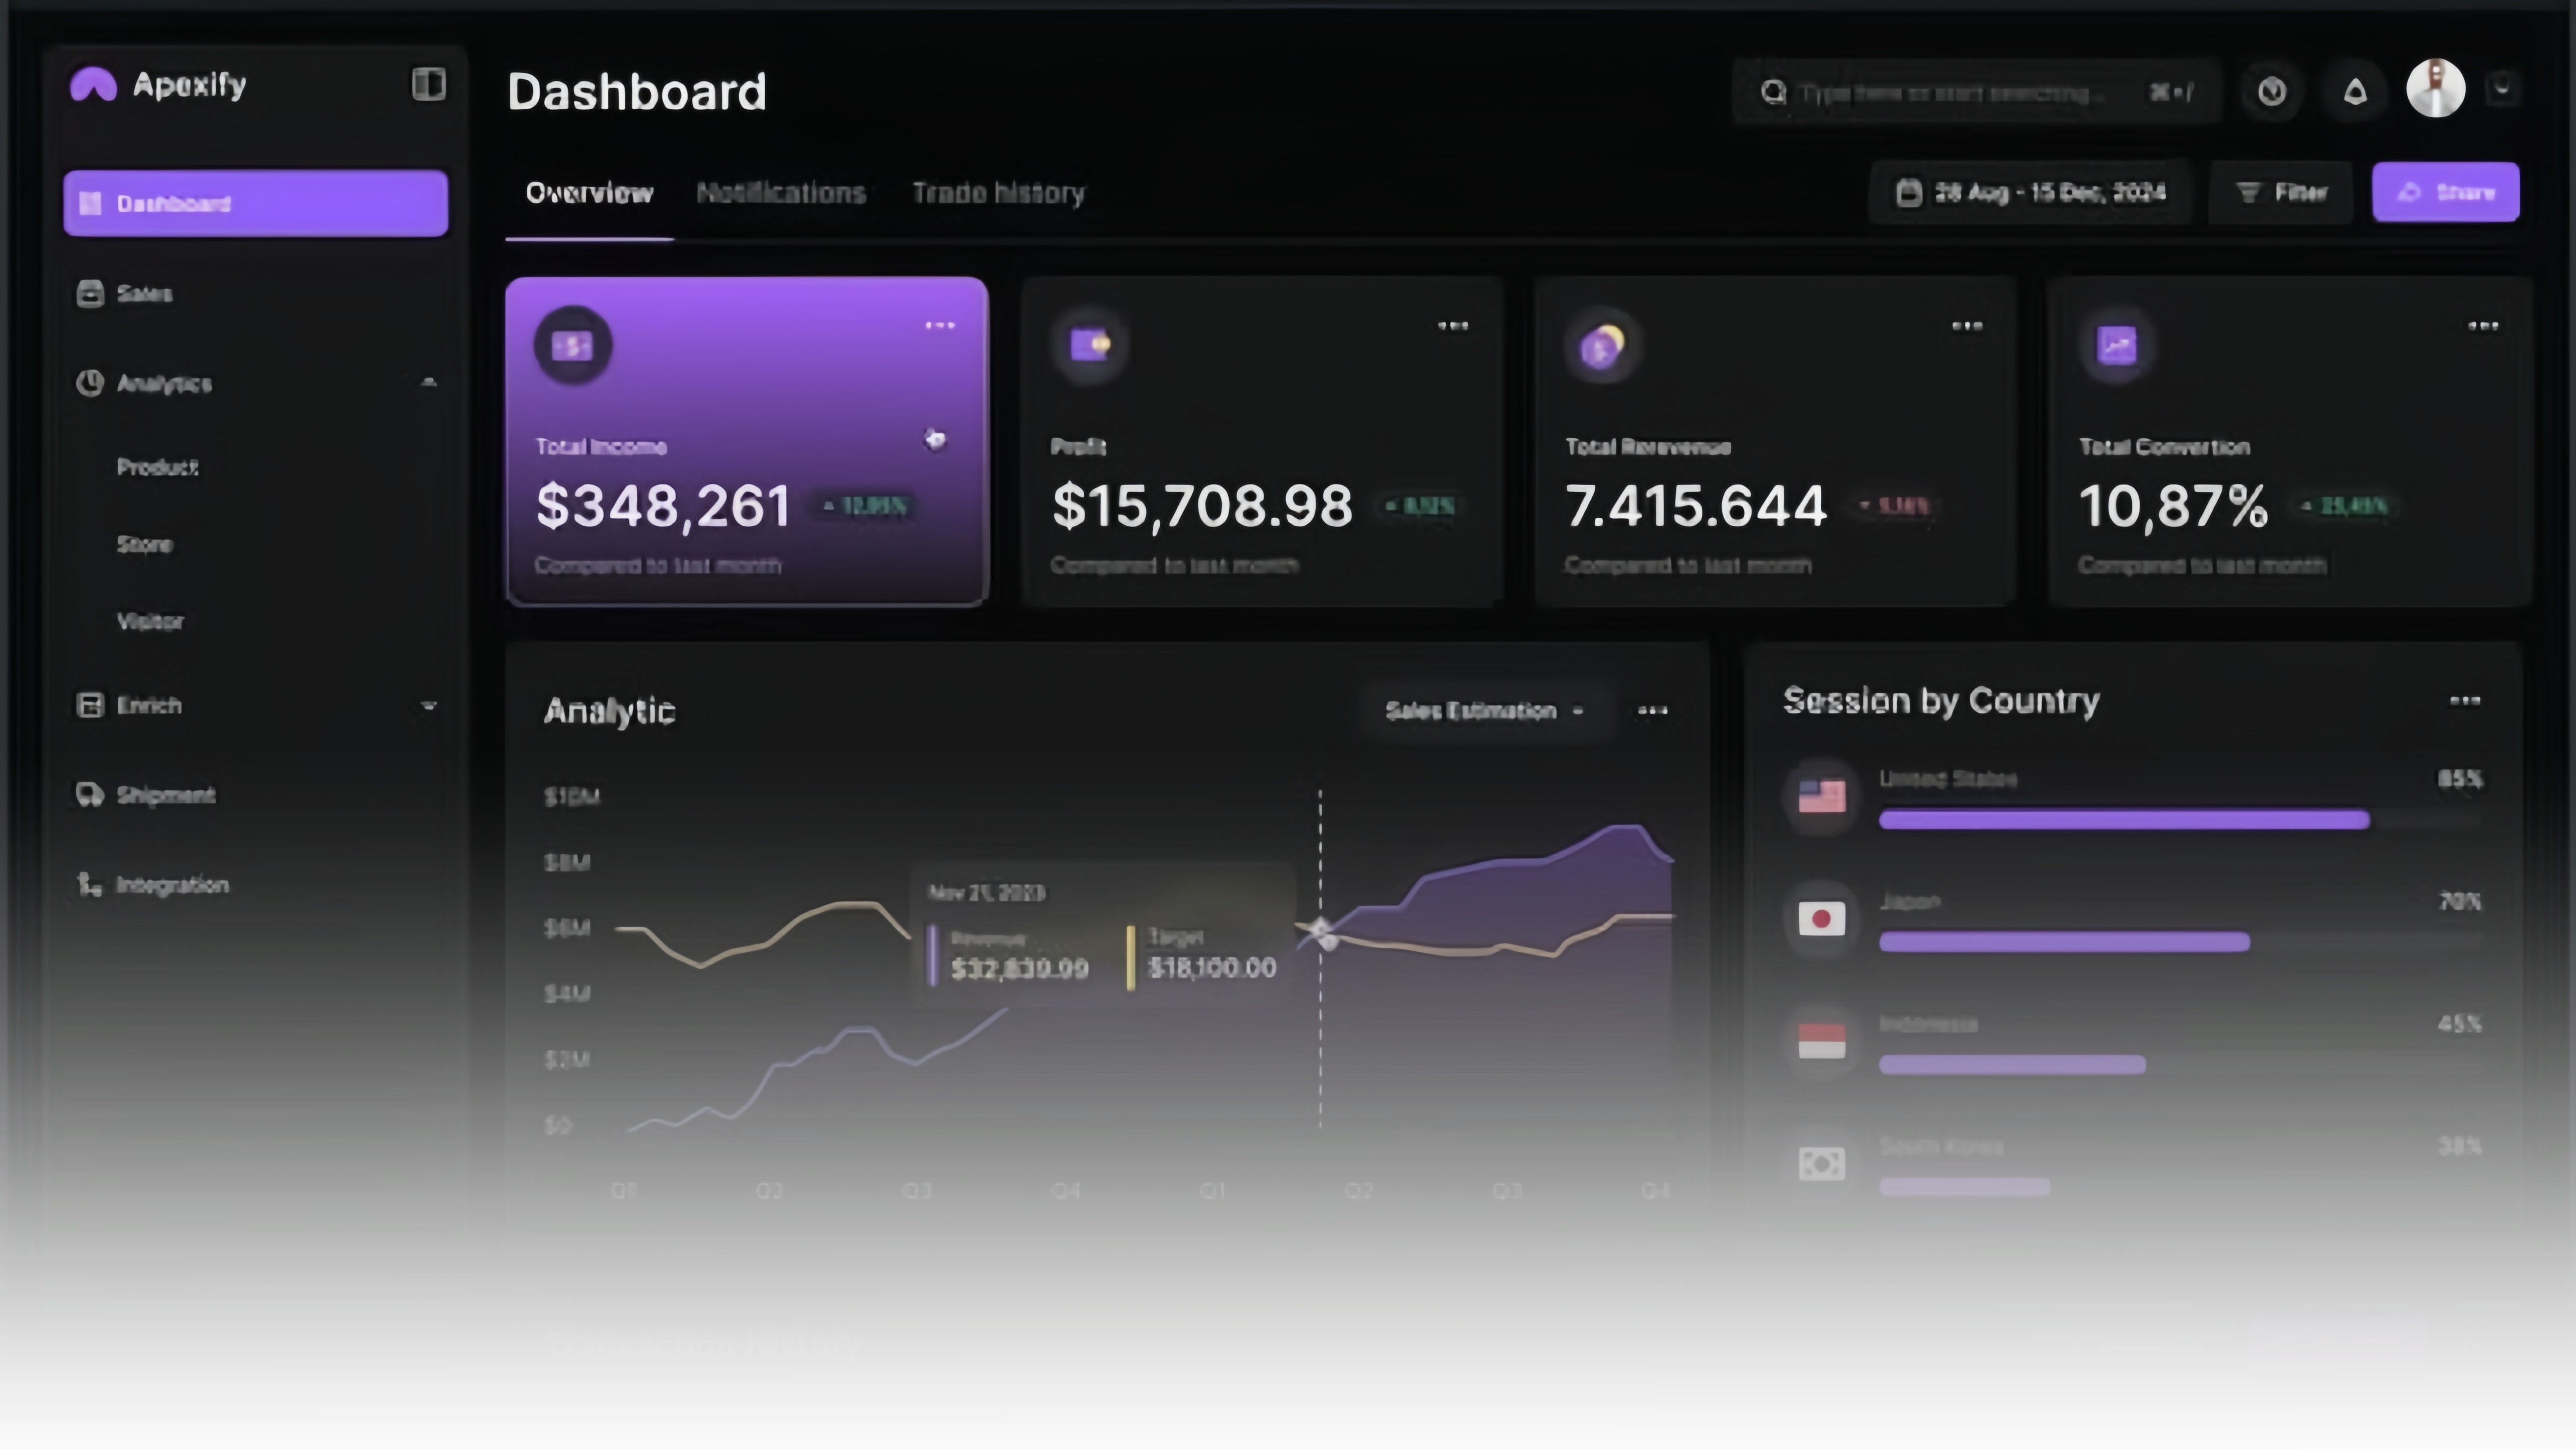Click the Apexify logo icon
Viewport: 2576px width, 1449px height.
pos(93,85)
